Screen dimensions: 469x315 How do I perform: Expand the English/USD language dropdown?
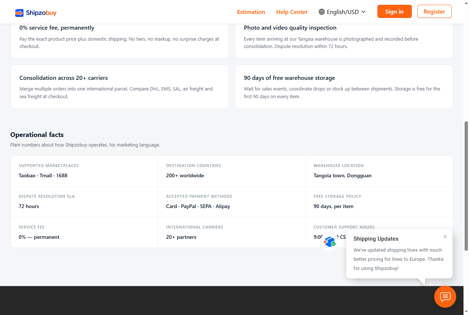point(342,12)
